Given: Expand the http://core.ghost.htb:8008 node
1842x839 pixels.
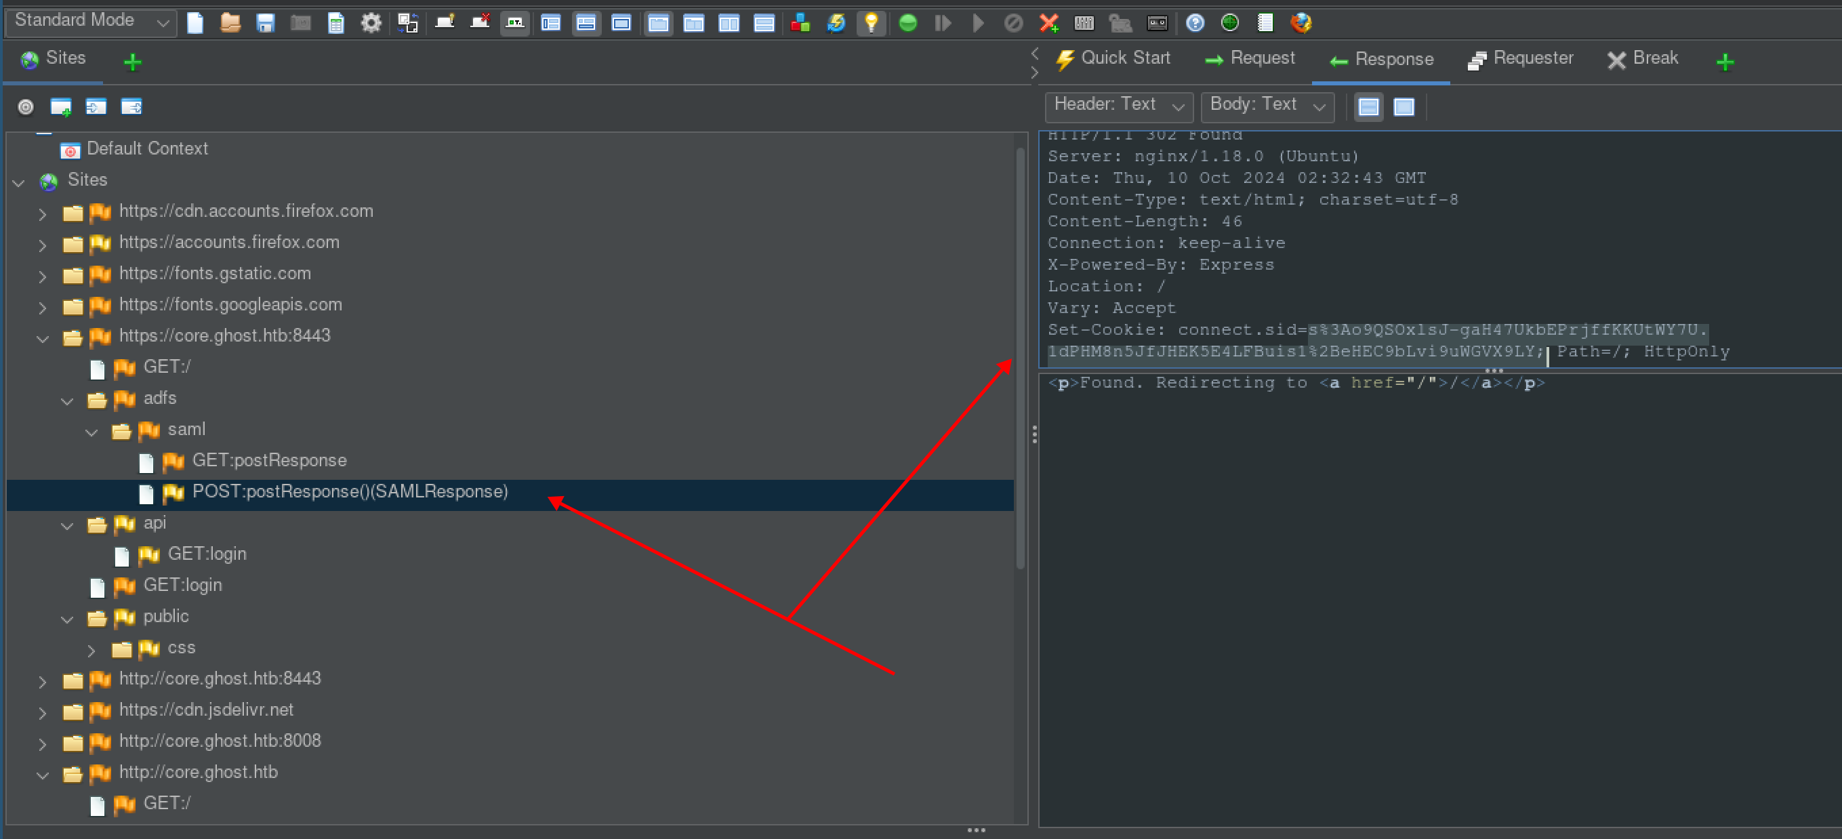Looking at the screenshot, I should tap(42, 743).
